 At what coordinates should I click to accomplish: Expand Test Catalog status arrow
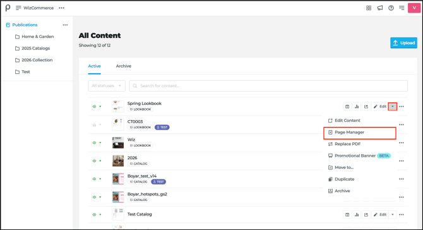click(x=100, y=215)
